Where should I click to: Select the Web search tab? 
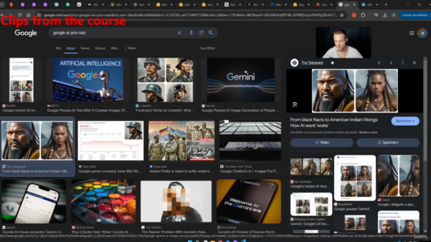114,48
